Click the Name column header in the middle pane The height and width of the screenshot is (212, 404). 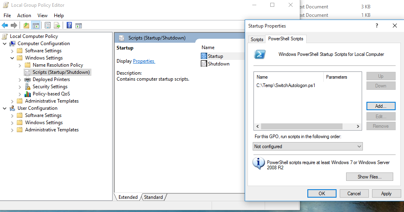point(208,48)
